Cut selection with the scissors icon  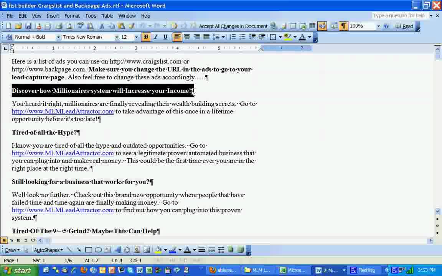(x=102, y=26)
